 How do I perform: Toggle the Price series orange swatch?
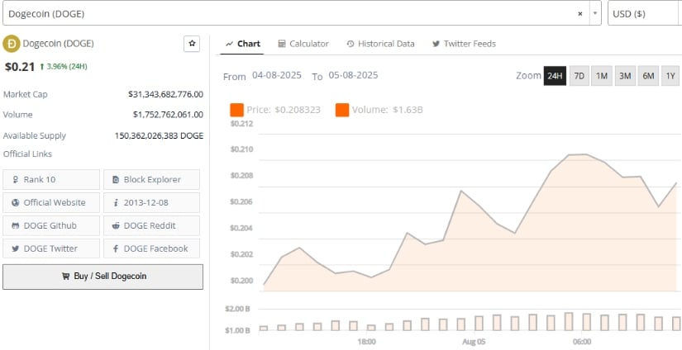click(x=236, y=110)
